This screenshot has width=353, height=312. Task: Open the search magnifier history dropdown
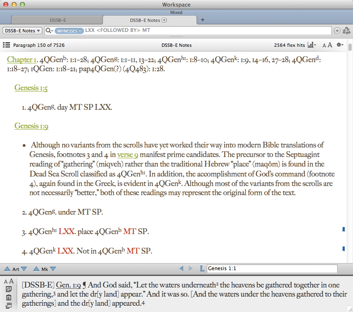pos(49,31)
